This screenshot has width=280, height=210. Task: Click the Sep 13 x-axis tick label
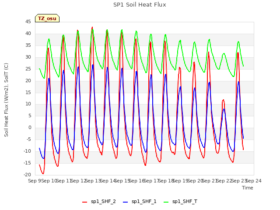click(93, 181)
